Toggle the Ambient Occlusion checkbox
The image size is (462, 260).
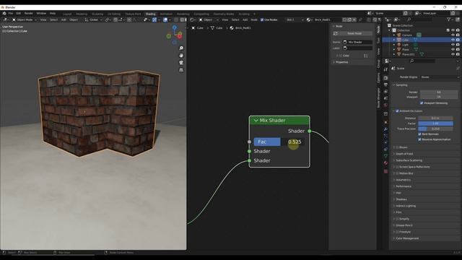click(x=397, y=111)
